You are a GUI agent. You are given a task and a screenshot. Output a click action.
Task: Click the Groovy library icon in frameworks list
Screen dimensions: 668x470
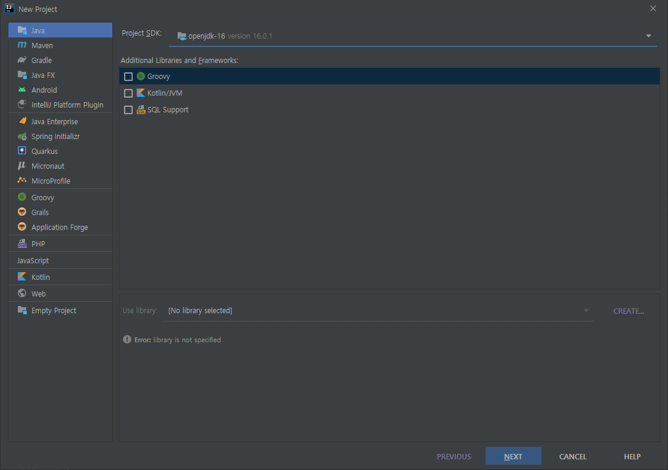coord(141,76)
